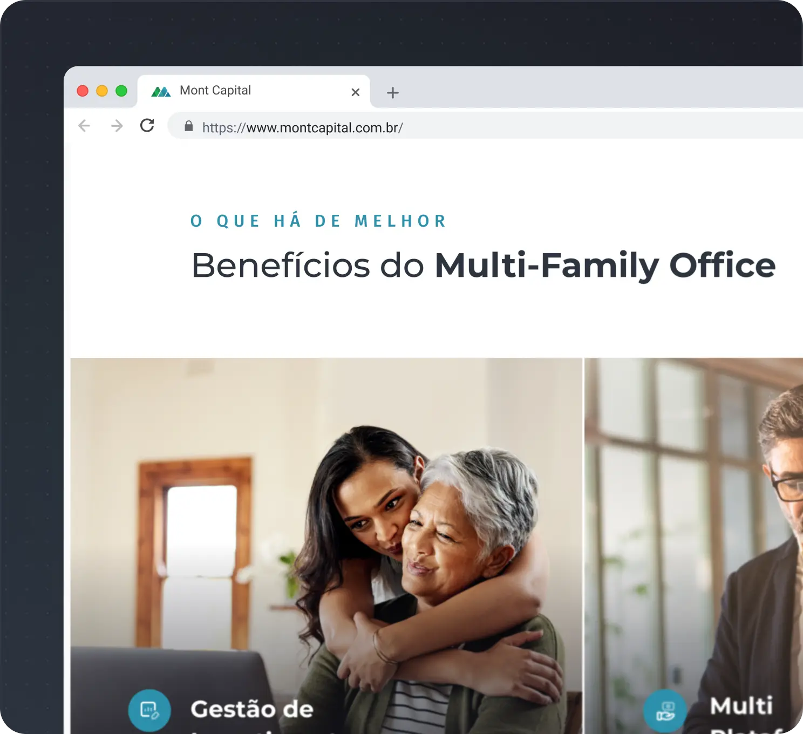The height and width of the screenshot is (734, 803).
Task: Select the Mont Capital browser tab
Action: tap(254, 91)
